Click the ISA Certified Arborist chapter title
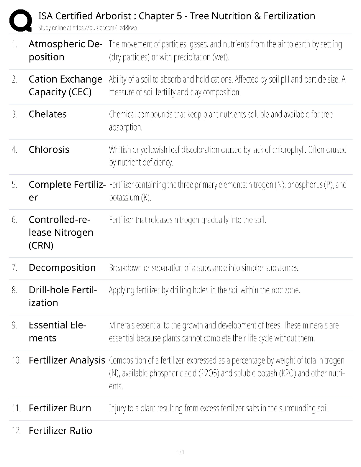The width and height of the screenshot is (361, 467). pyautogui.click(x=177, y=16)
